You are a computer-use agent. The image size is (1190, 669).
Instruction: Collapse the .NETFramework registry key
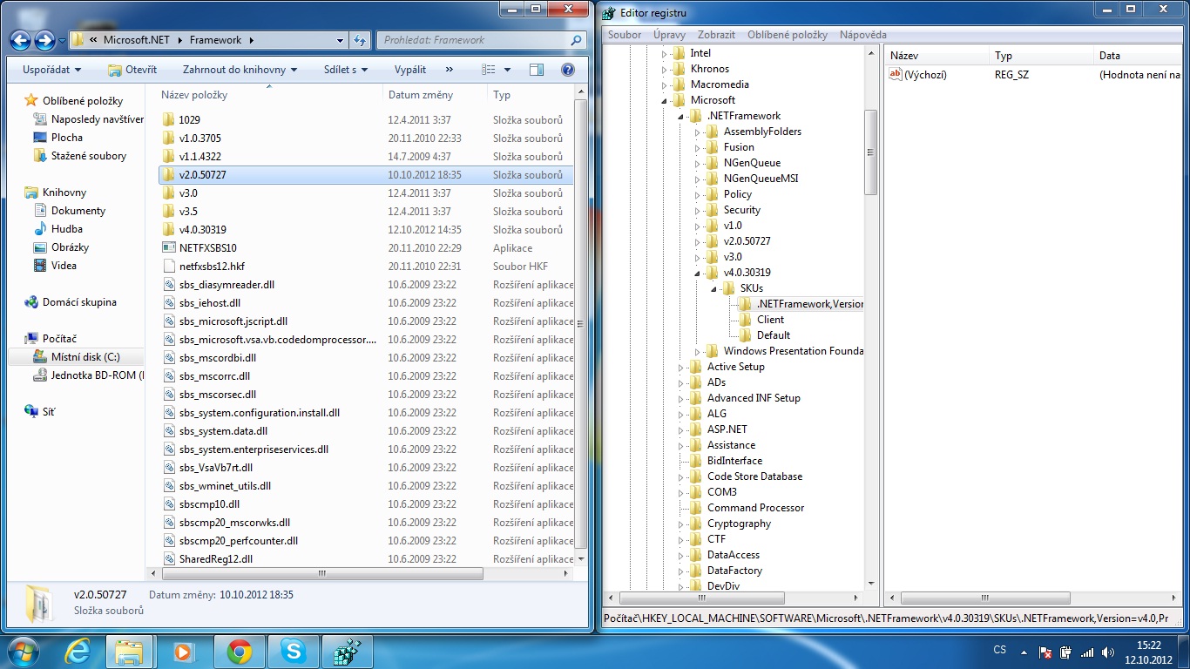click(x=680, y=116)
